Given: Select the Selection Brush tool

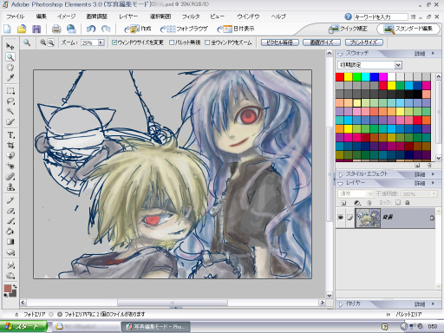Looking at the screenshot, I should (x=10, y=122).
